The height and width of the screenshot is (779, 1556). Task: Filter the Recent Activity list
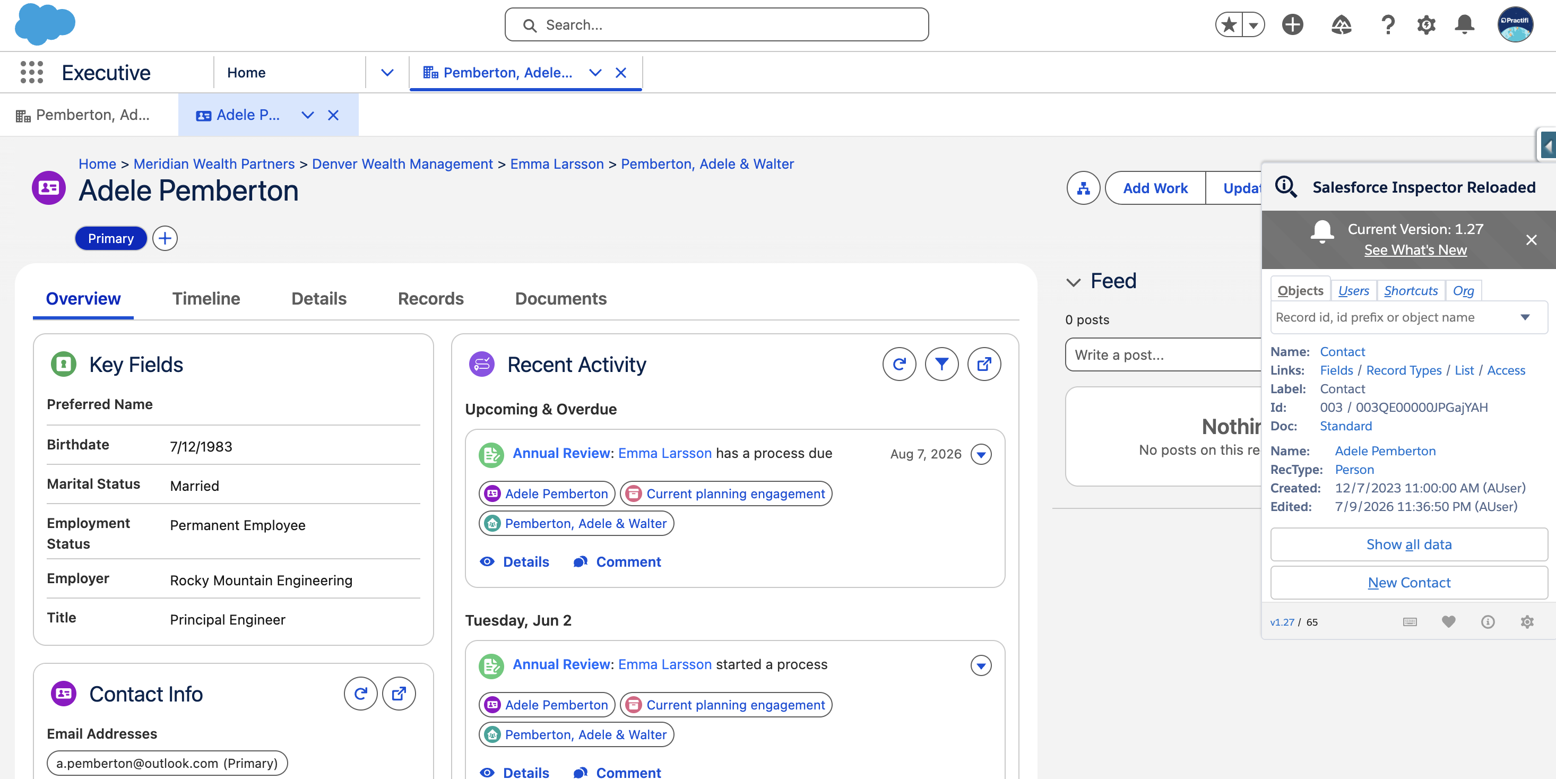(x=941, y=364)
